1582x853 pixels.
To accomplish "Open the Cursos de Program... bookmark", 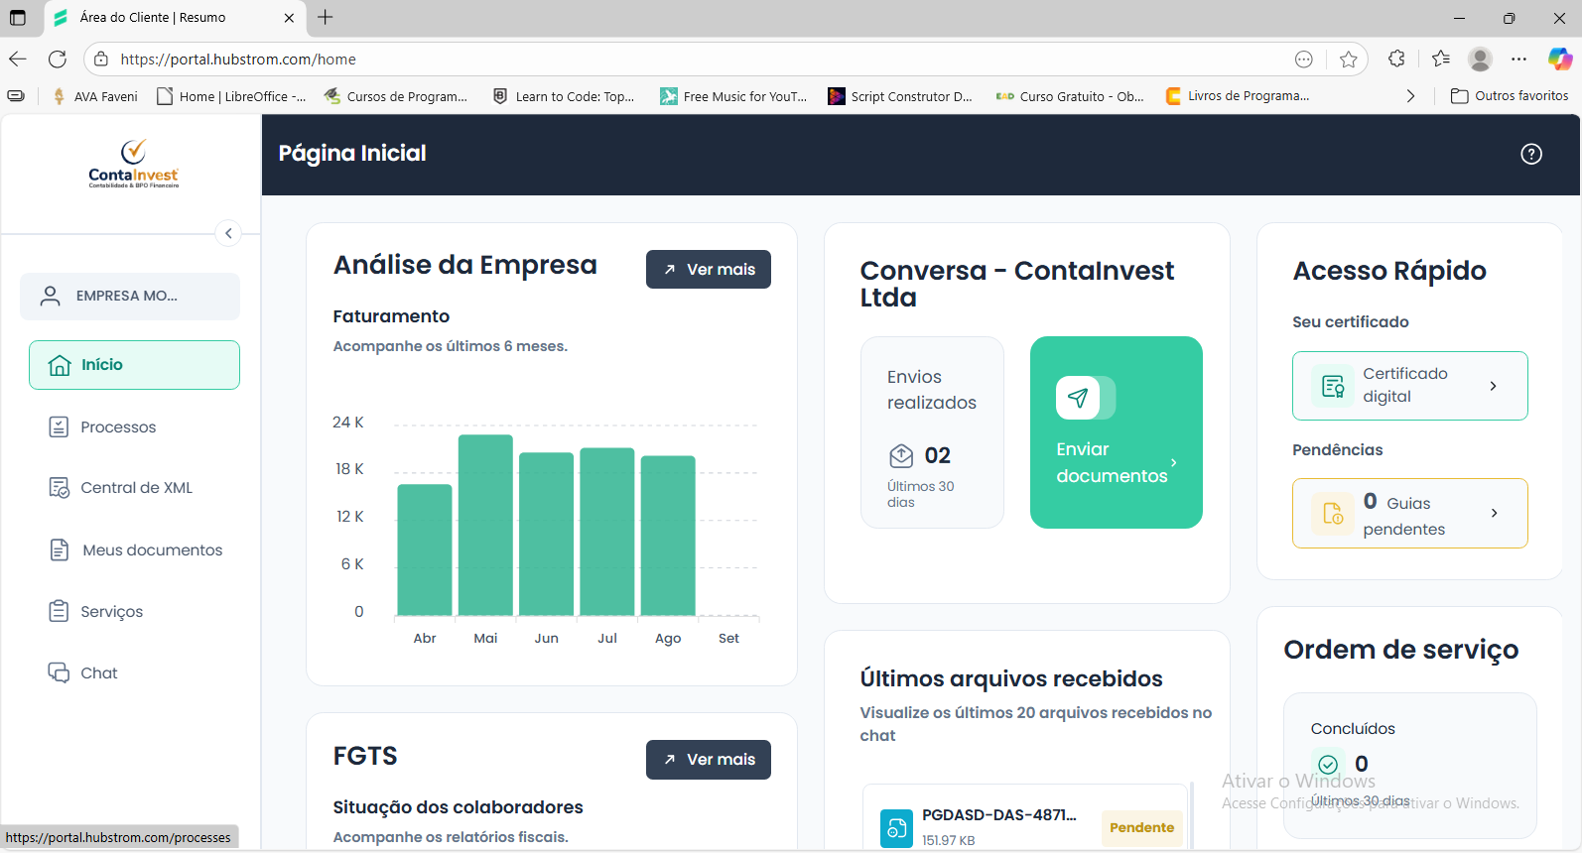I will point(395,96).
